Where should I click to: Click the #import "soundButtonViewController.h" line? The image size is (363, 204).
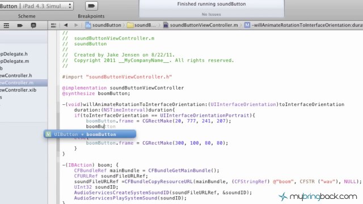click(x=117, y=77)
